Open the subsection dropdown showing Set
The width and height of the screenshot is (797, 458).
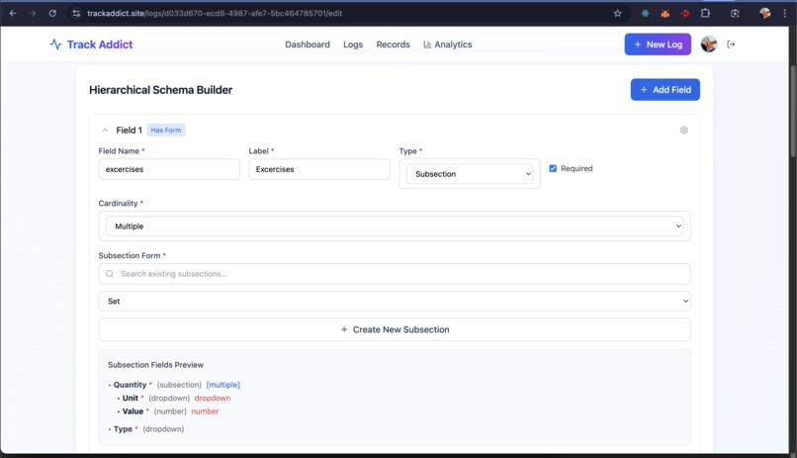(x=394, y=301)
